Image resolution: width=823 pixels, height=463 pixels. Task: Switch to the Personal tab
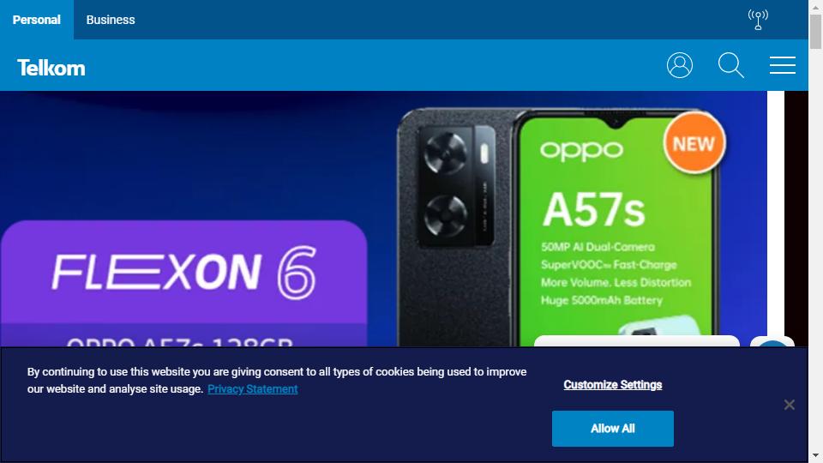(x=37, y=20)
